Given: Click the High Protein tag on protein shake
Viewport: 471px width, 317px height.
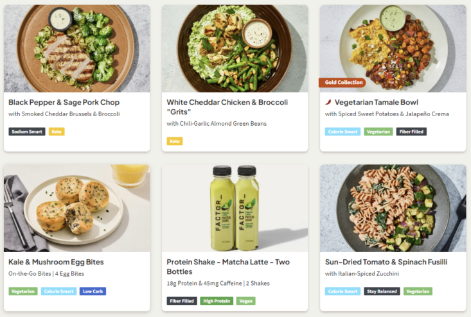Looking at the screenshot, I should point(217,301).
